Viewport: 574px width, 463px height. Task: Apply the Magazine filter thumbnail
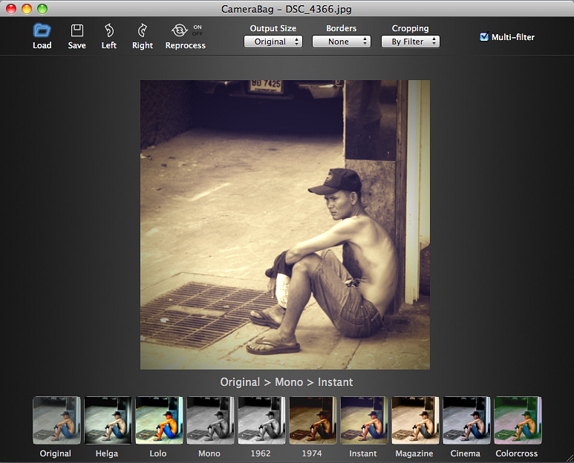415,420
